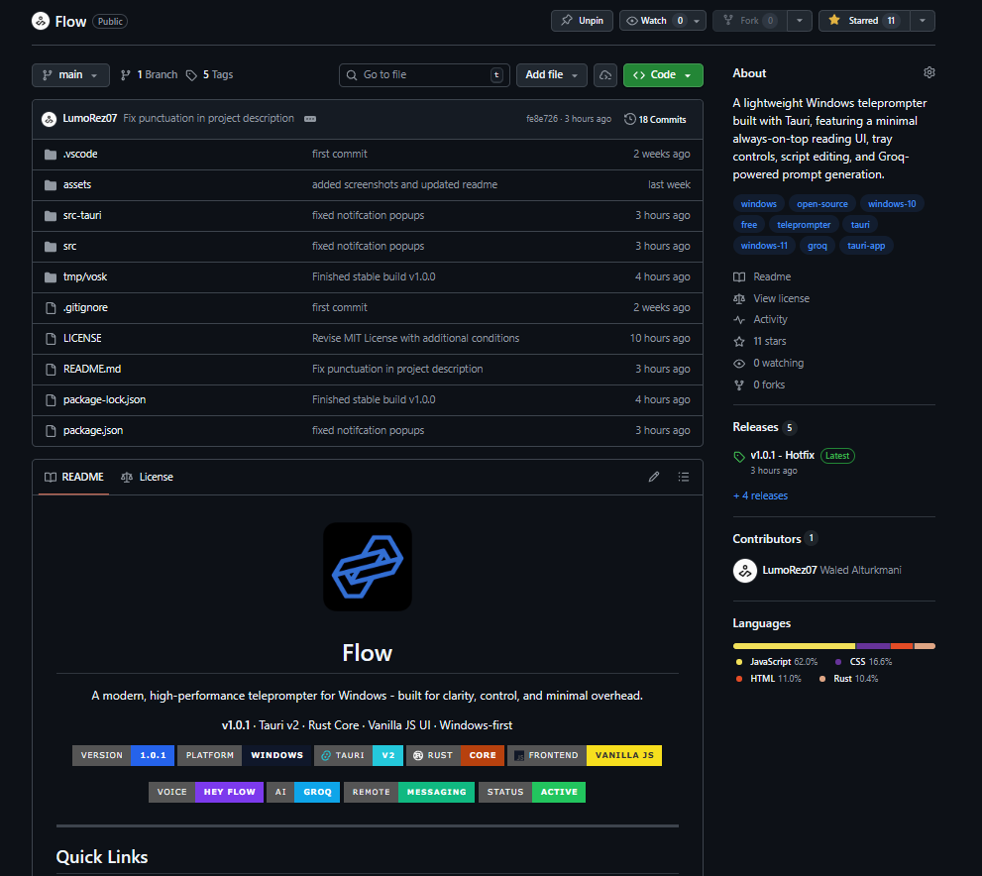Click the VERSION 1.0.1 badge
The image size is (982, 876).
point(124,756)
